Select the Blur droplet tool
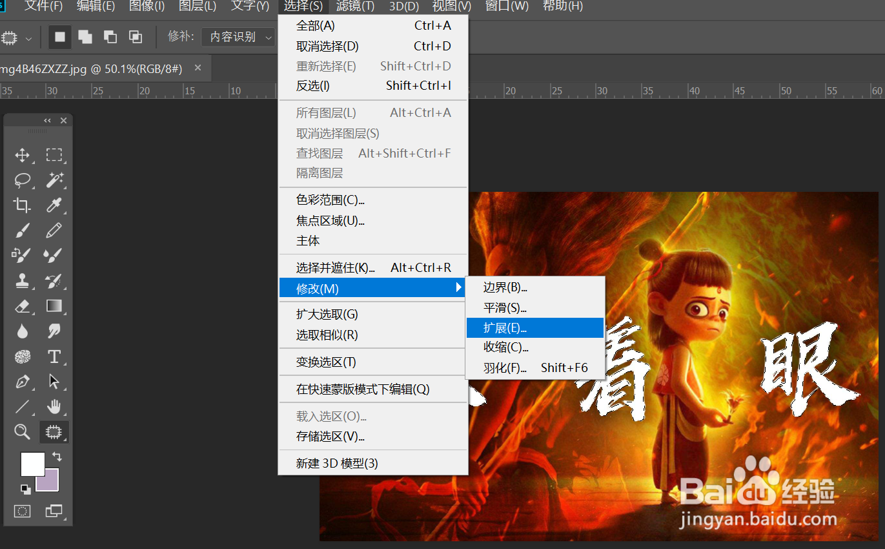 pos(23,331)
